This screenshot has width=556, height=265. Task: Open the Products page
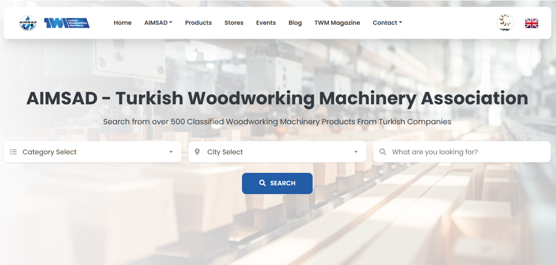[x=198, y=23]
